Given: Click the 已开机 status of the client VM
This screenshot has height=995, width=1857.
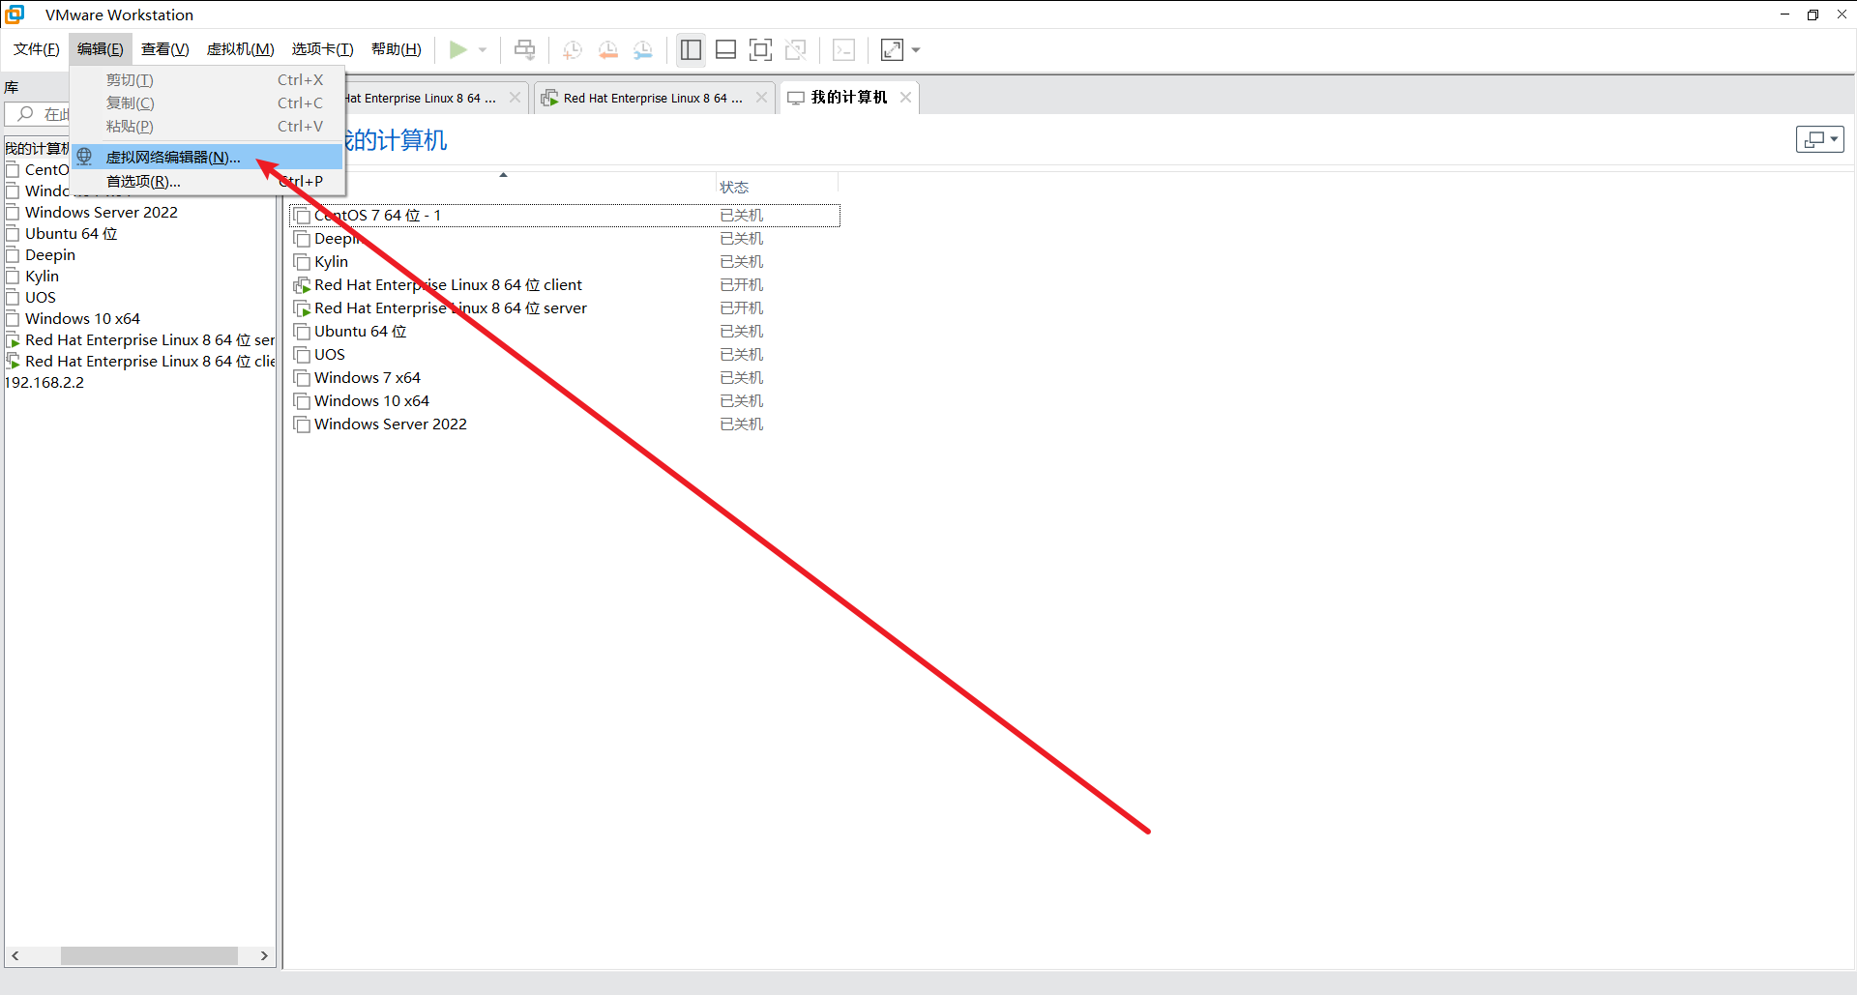Looking at the screenshot, I should [x=742, y=285].
